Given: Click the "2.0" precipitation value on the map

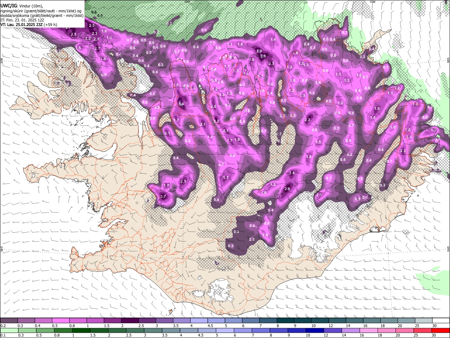Looking at the screenshot, I should [213, 106].
